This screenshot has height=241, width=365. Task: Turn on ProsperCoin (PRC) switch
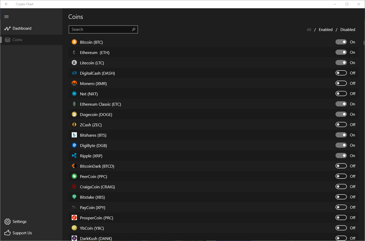click(341, 217)
